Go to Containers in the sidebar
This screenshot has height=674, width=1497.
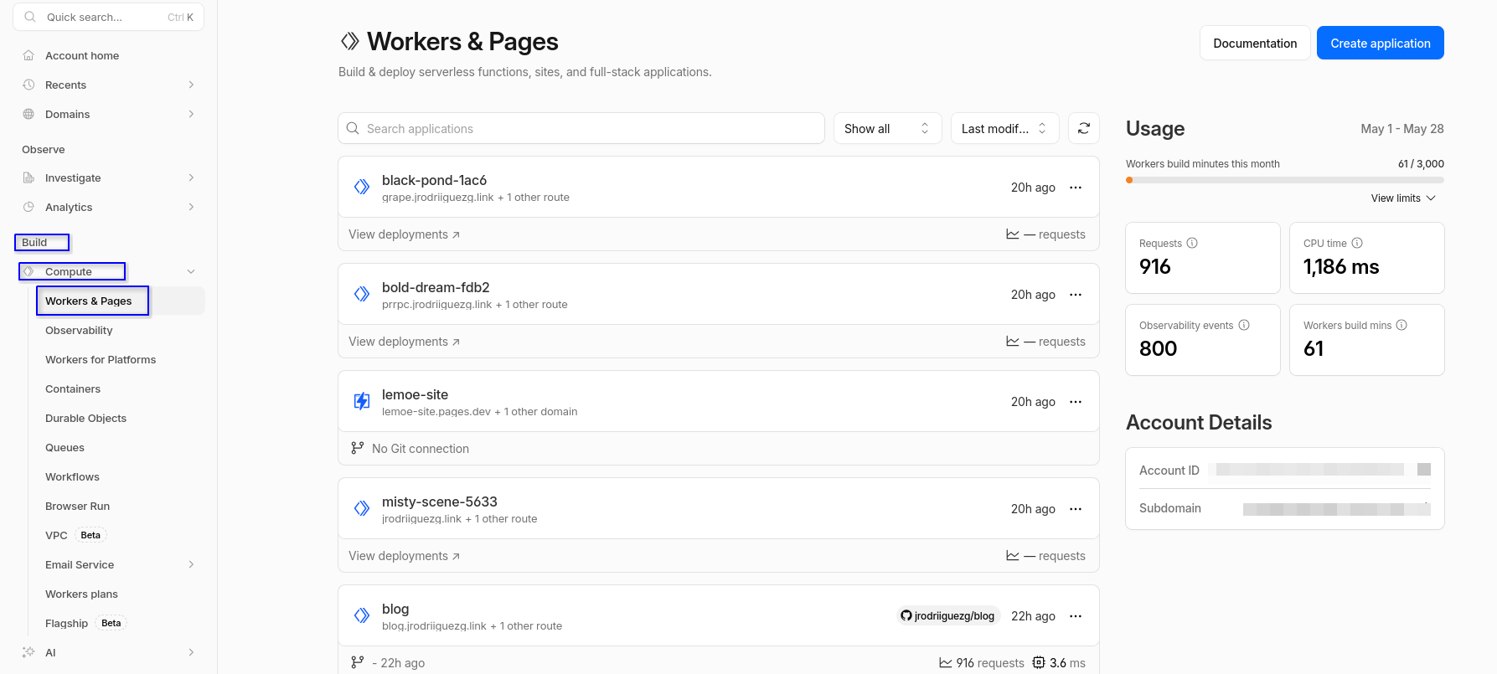(x=73, y=388)
